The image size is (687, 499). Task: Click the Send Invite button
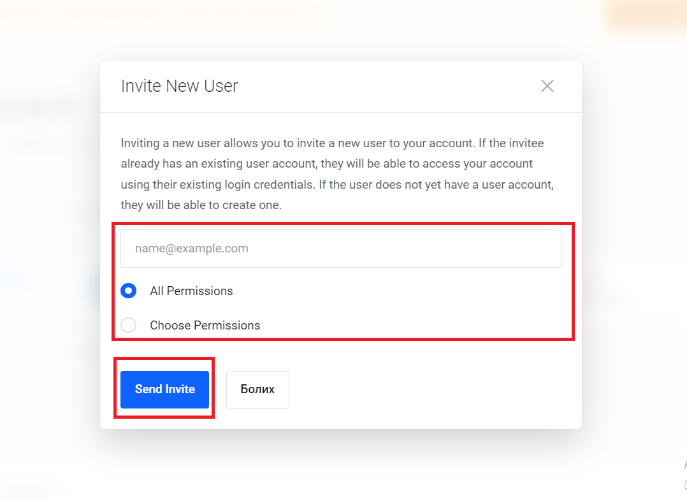[x=164, y=389]
